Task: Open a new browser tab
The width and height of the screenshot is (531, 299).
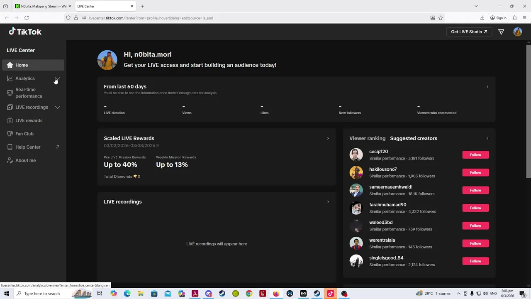Action: click(142, 6)
